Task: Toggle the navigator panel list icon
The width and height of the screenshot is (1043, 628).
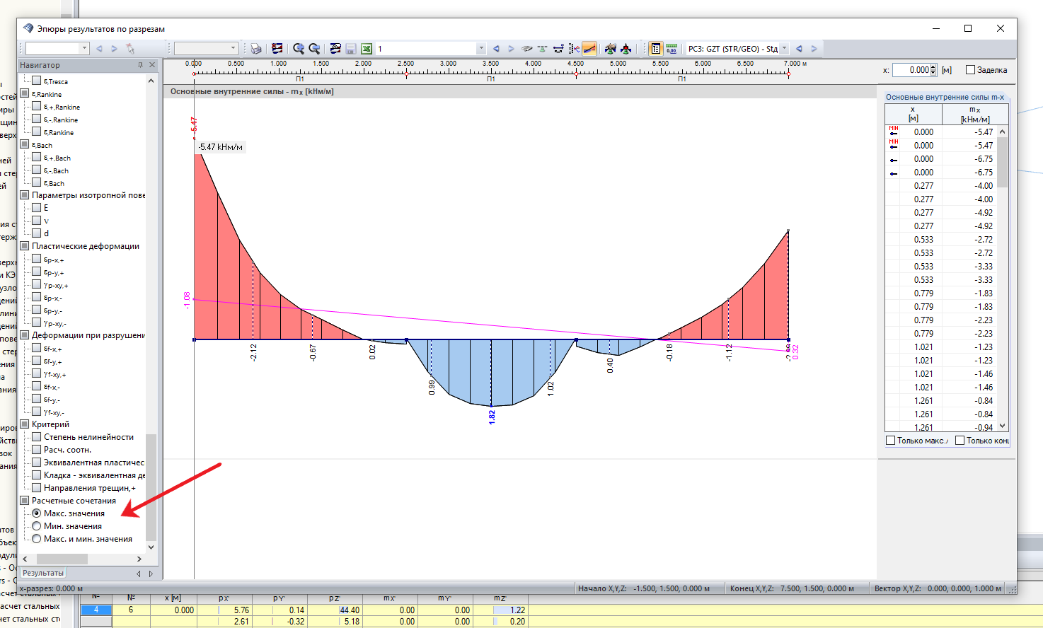Action: pos(655,49)
